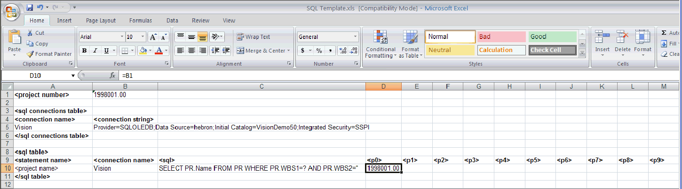The width and height of the screenshot is (682, 189).
Task: Decrease cell indent
Action: click(x=215, y=51)
